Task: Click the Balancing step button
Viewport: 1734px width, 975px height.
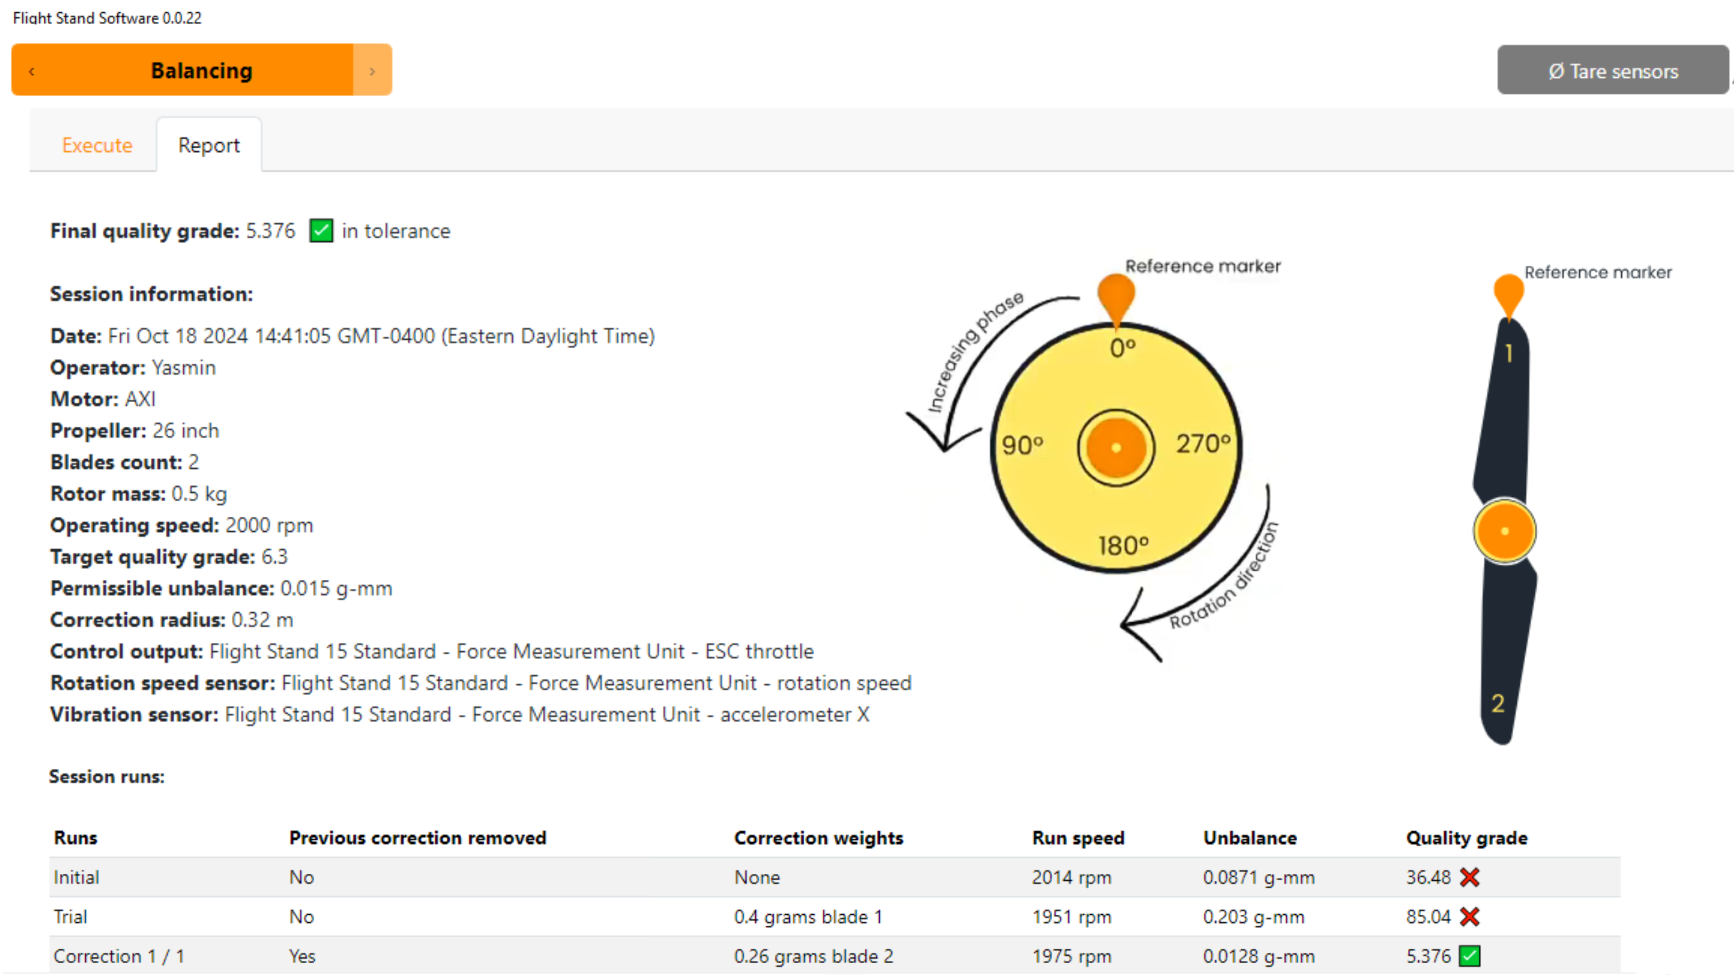Action: [x=201, y=70]
